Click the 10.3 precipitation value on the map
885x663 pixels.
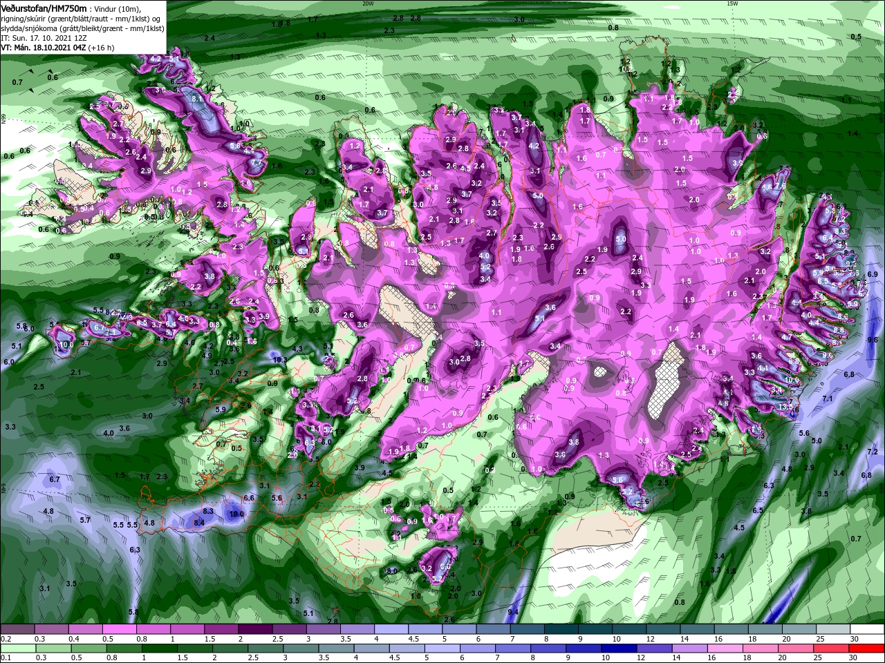click(279, 360)
